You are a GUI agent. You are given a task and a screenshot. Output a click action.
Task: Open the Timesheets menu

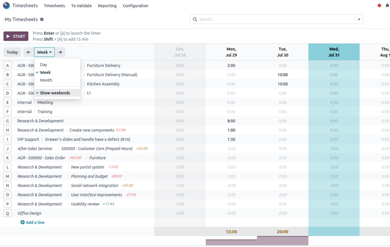(x=54, y=6)
